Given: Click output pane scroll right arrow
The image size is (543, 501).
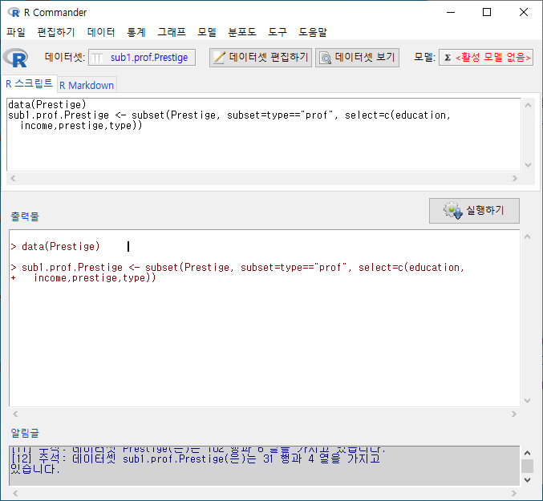Looking at the screenshot, I should pos(514,414).
